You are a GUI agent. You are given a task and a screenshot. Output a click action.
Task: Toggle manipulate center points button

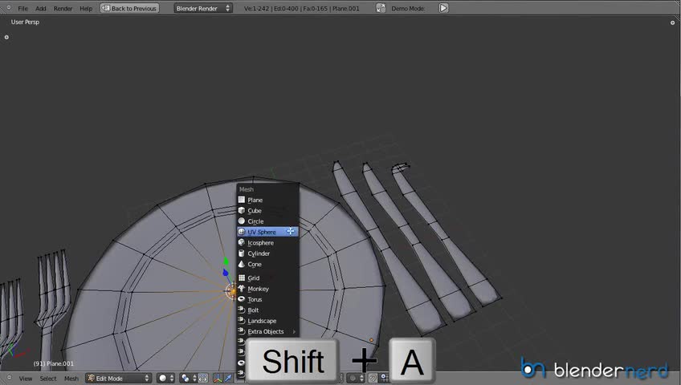coord(203,379)
